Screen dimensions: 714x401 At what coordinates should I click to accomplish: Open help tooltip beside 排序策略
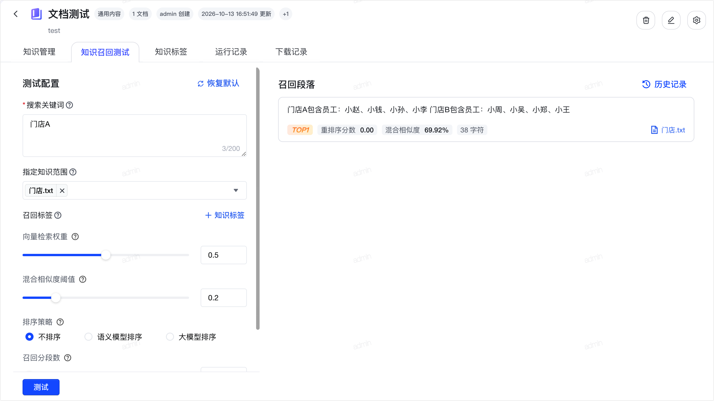60,322
